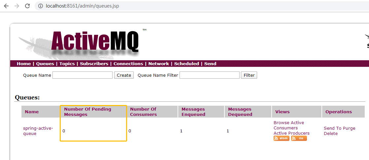Open the Scheduled menu item
Screen dimensions: 369x160
click(x=186, y=64)
